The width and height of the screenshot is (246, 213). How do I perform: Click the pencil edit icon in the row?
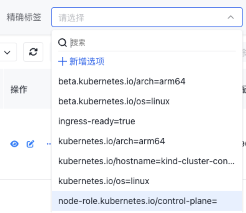(x=30, y=144)
